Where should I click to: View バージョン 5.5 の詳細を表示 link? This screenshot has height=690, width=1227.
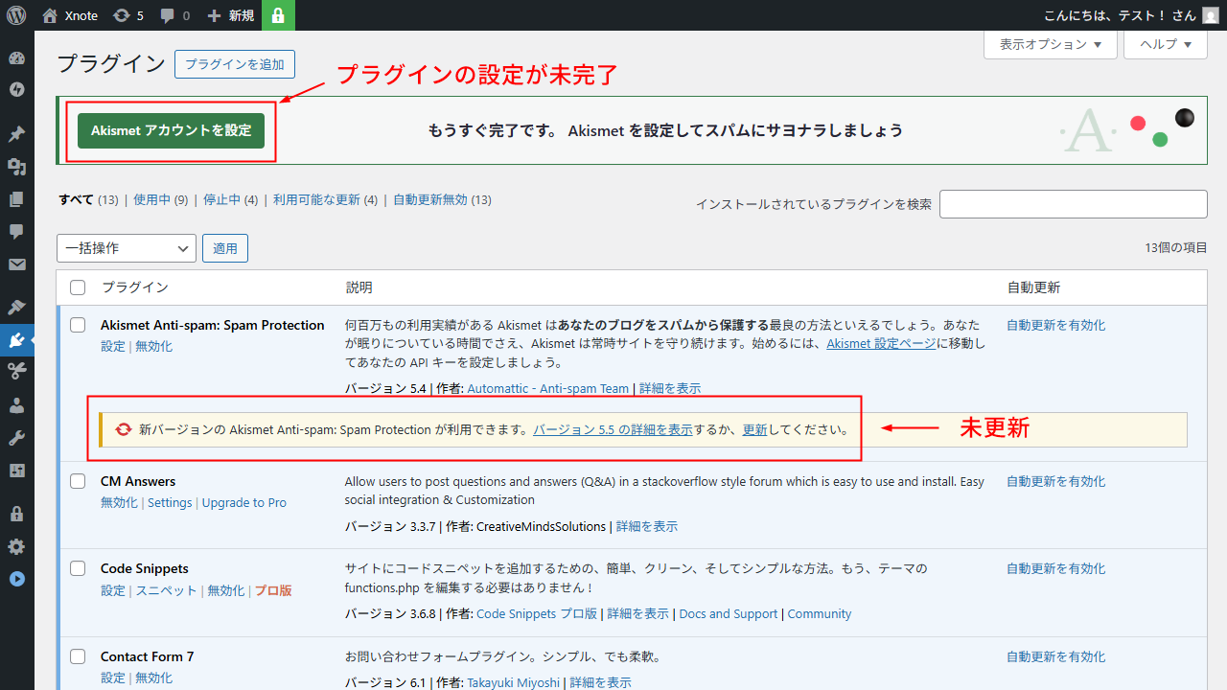(613, 429)
